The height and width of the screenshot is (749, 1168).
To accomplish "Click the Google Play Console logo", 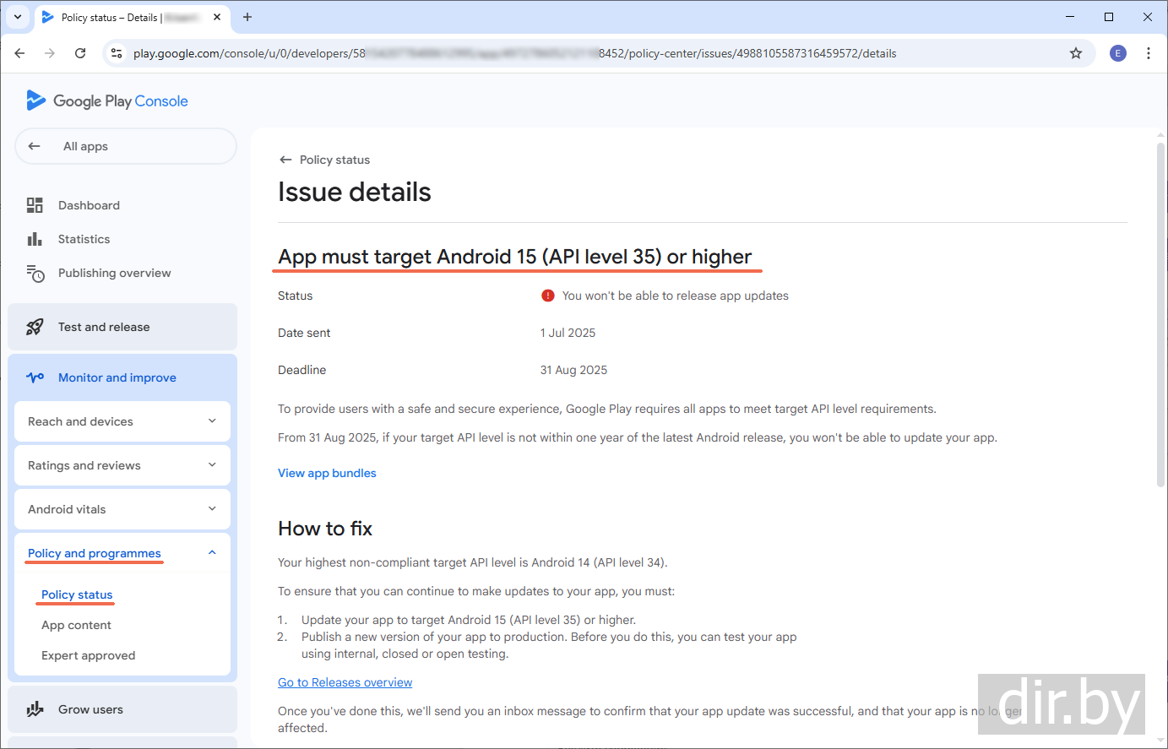I will [x=107, y=101].
